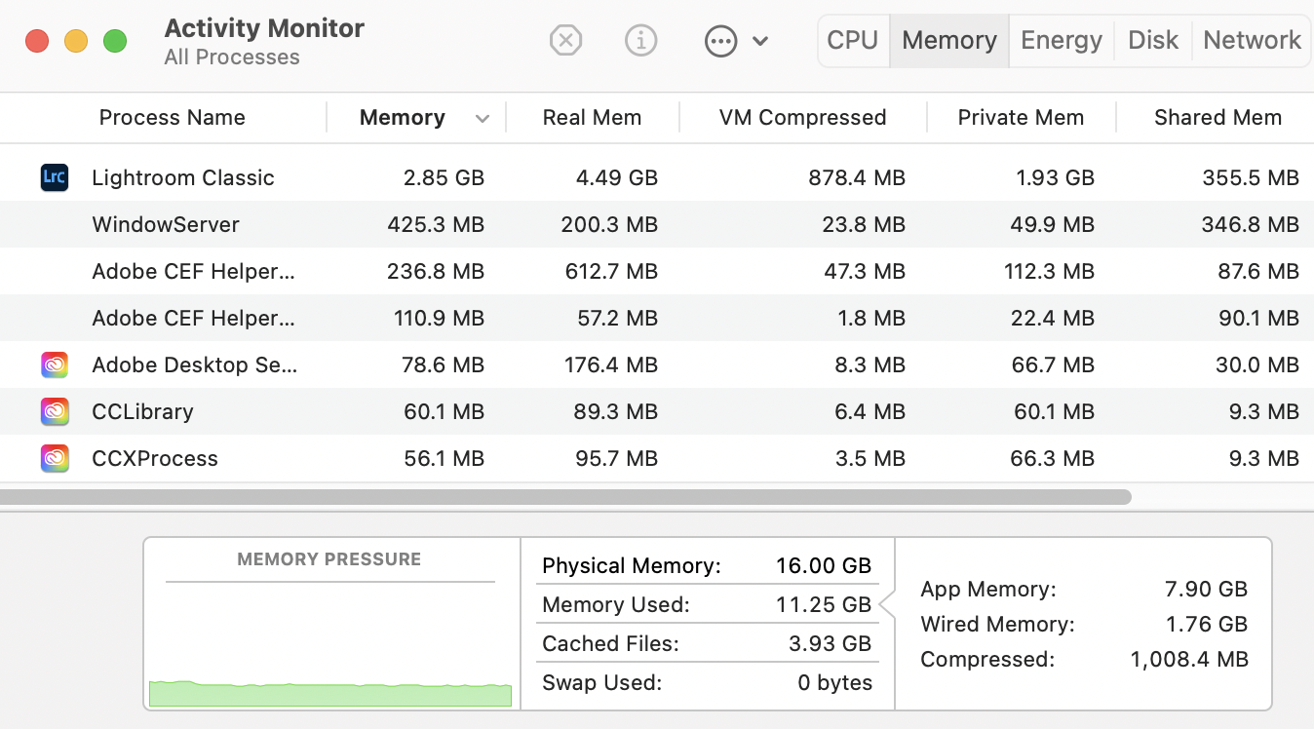Click the Memory column header
Screen dimensions: 1314x729
point(403,118)
